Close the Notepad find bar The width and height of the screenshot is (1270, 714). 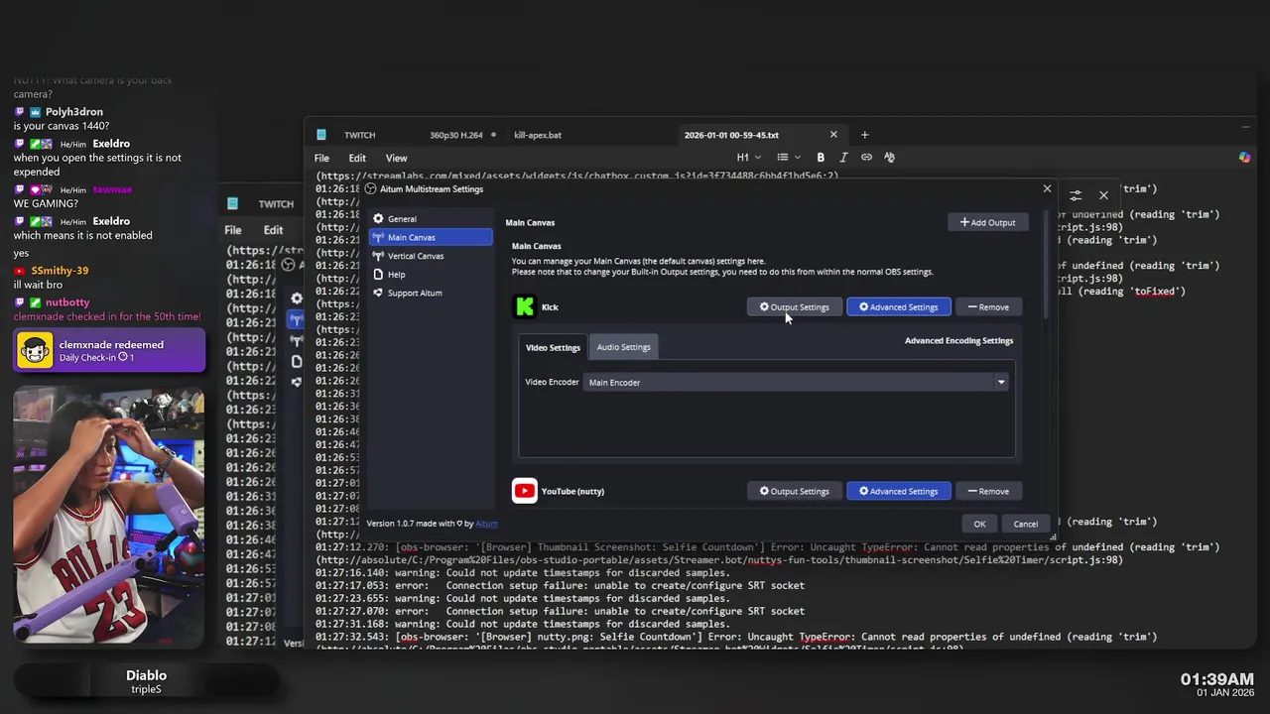(1103, 195)
